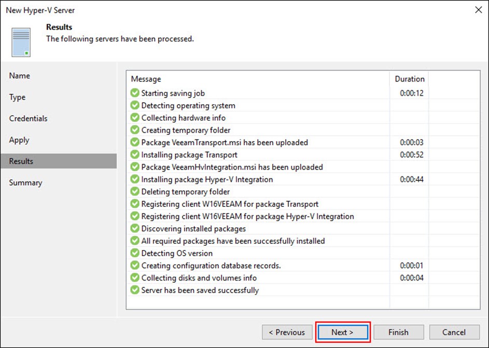Click the Message column header
489x348 pixels.
[x=146, y=79]
